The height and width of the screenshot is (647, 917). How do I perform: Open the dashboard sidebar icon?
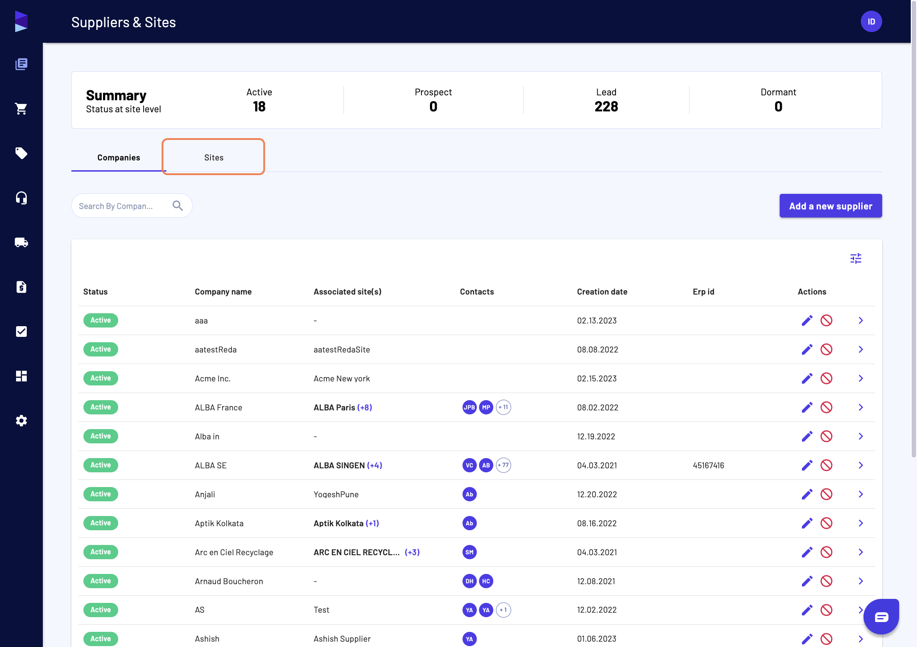pos(21,376)
